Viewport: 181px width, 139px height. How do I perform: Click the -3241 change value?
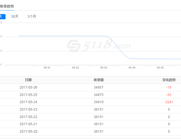(x=169, y=102)
